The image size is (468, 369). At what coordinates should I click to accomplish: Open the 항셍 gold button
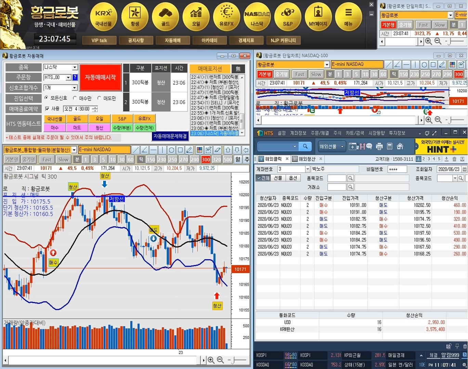pyautogui.click(x=135, y=16)
